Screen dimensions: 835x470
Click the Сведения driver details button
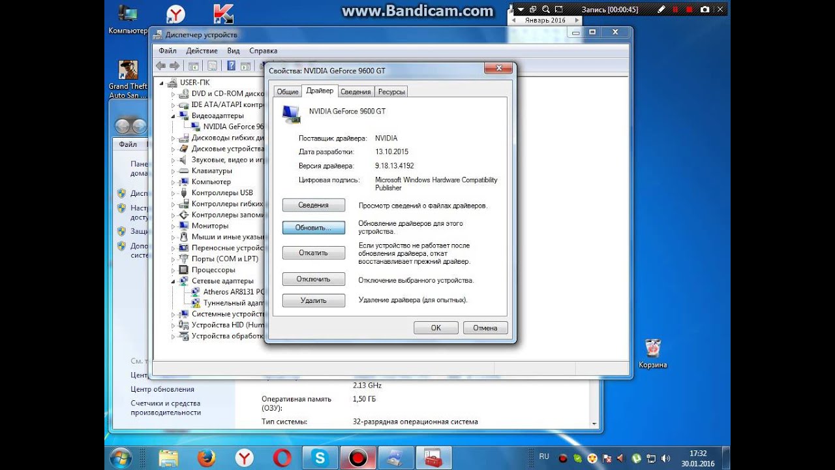click(x=314, y=205)
